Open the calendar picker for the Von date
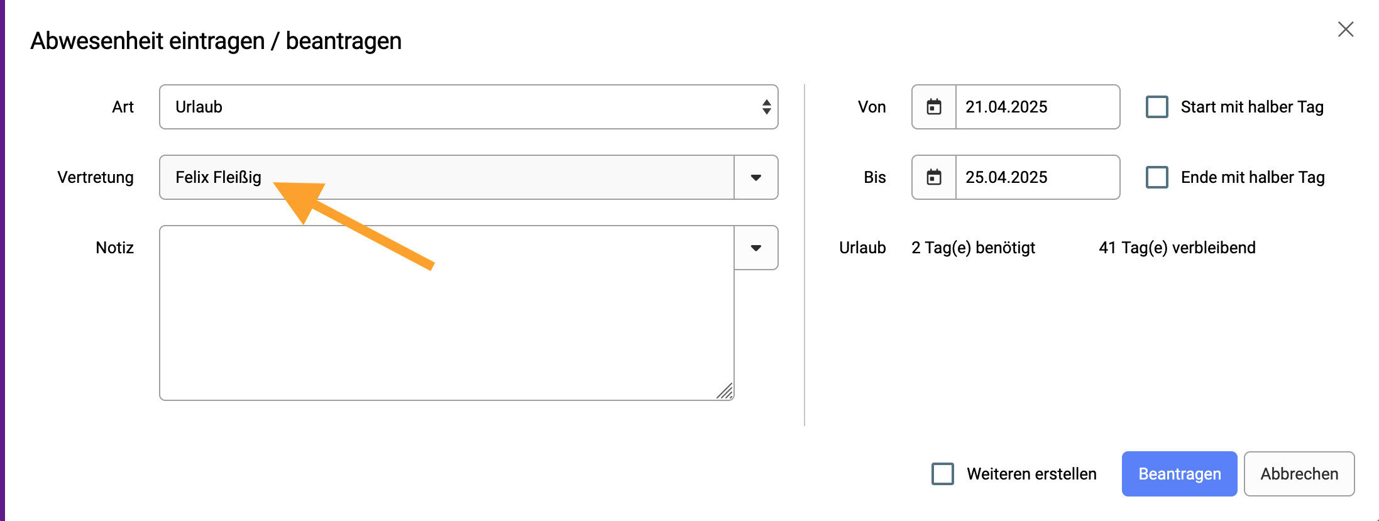 934,107
